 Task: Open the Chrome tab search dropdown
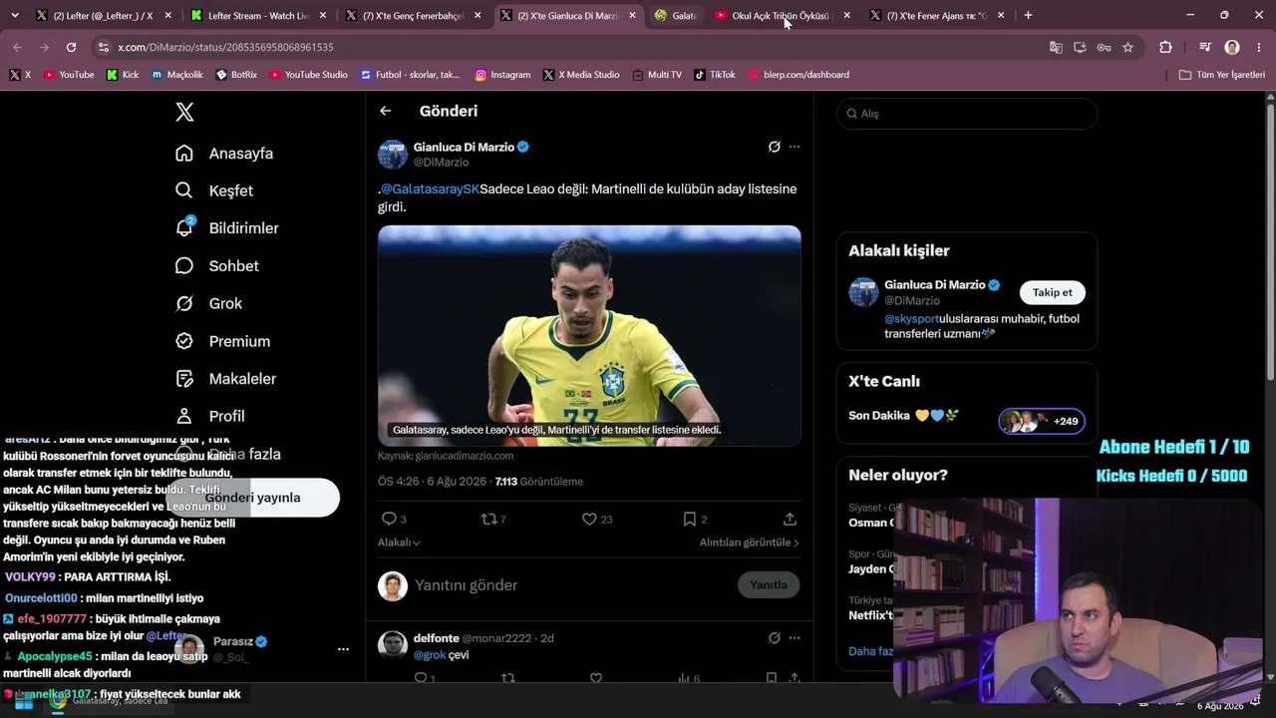tap(14, 15)
